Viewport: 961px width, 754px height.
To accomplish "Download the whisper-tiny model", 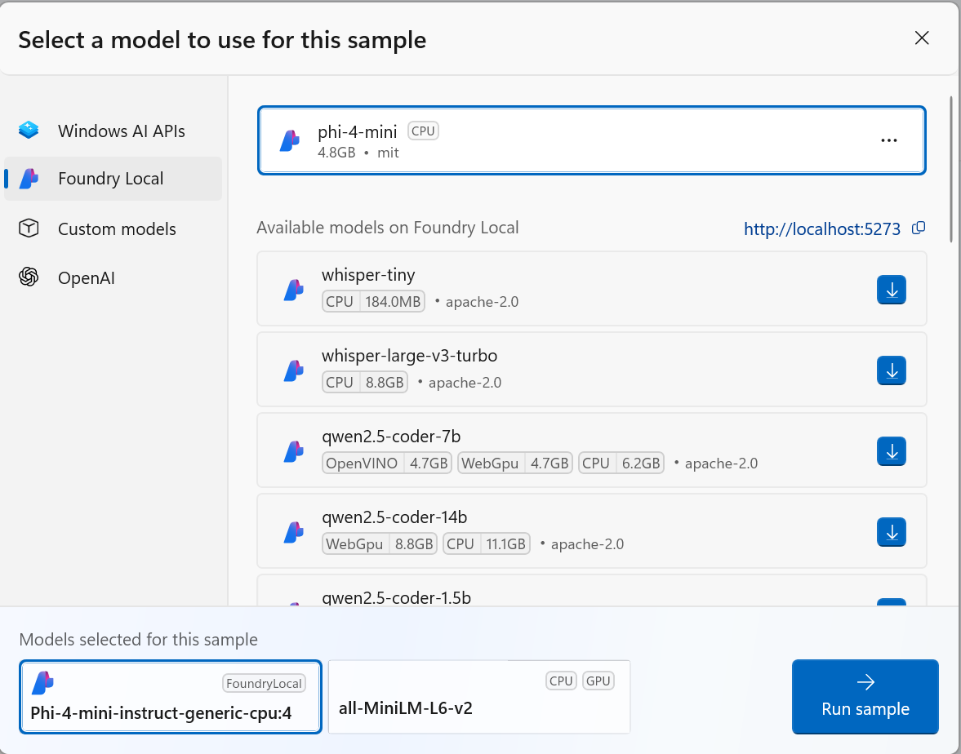I will tap(892, 290).
